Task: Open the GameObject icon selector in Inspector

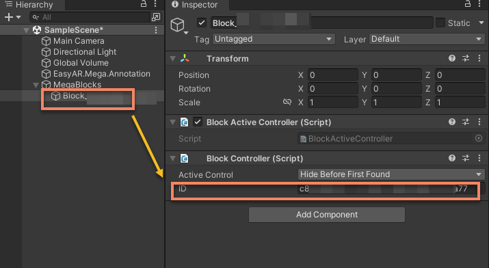Action: (x=179, y=25)
